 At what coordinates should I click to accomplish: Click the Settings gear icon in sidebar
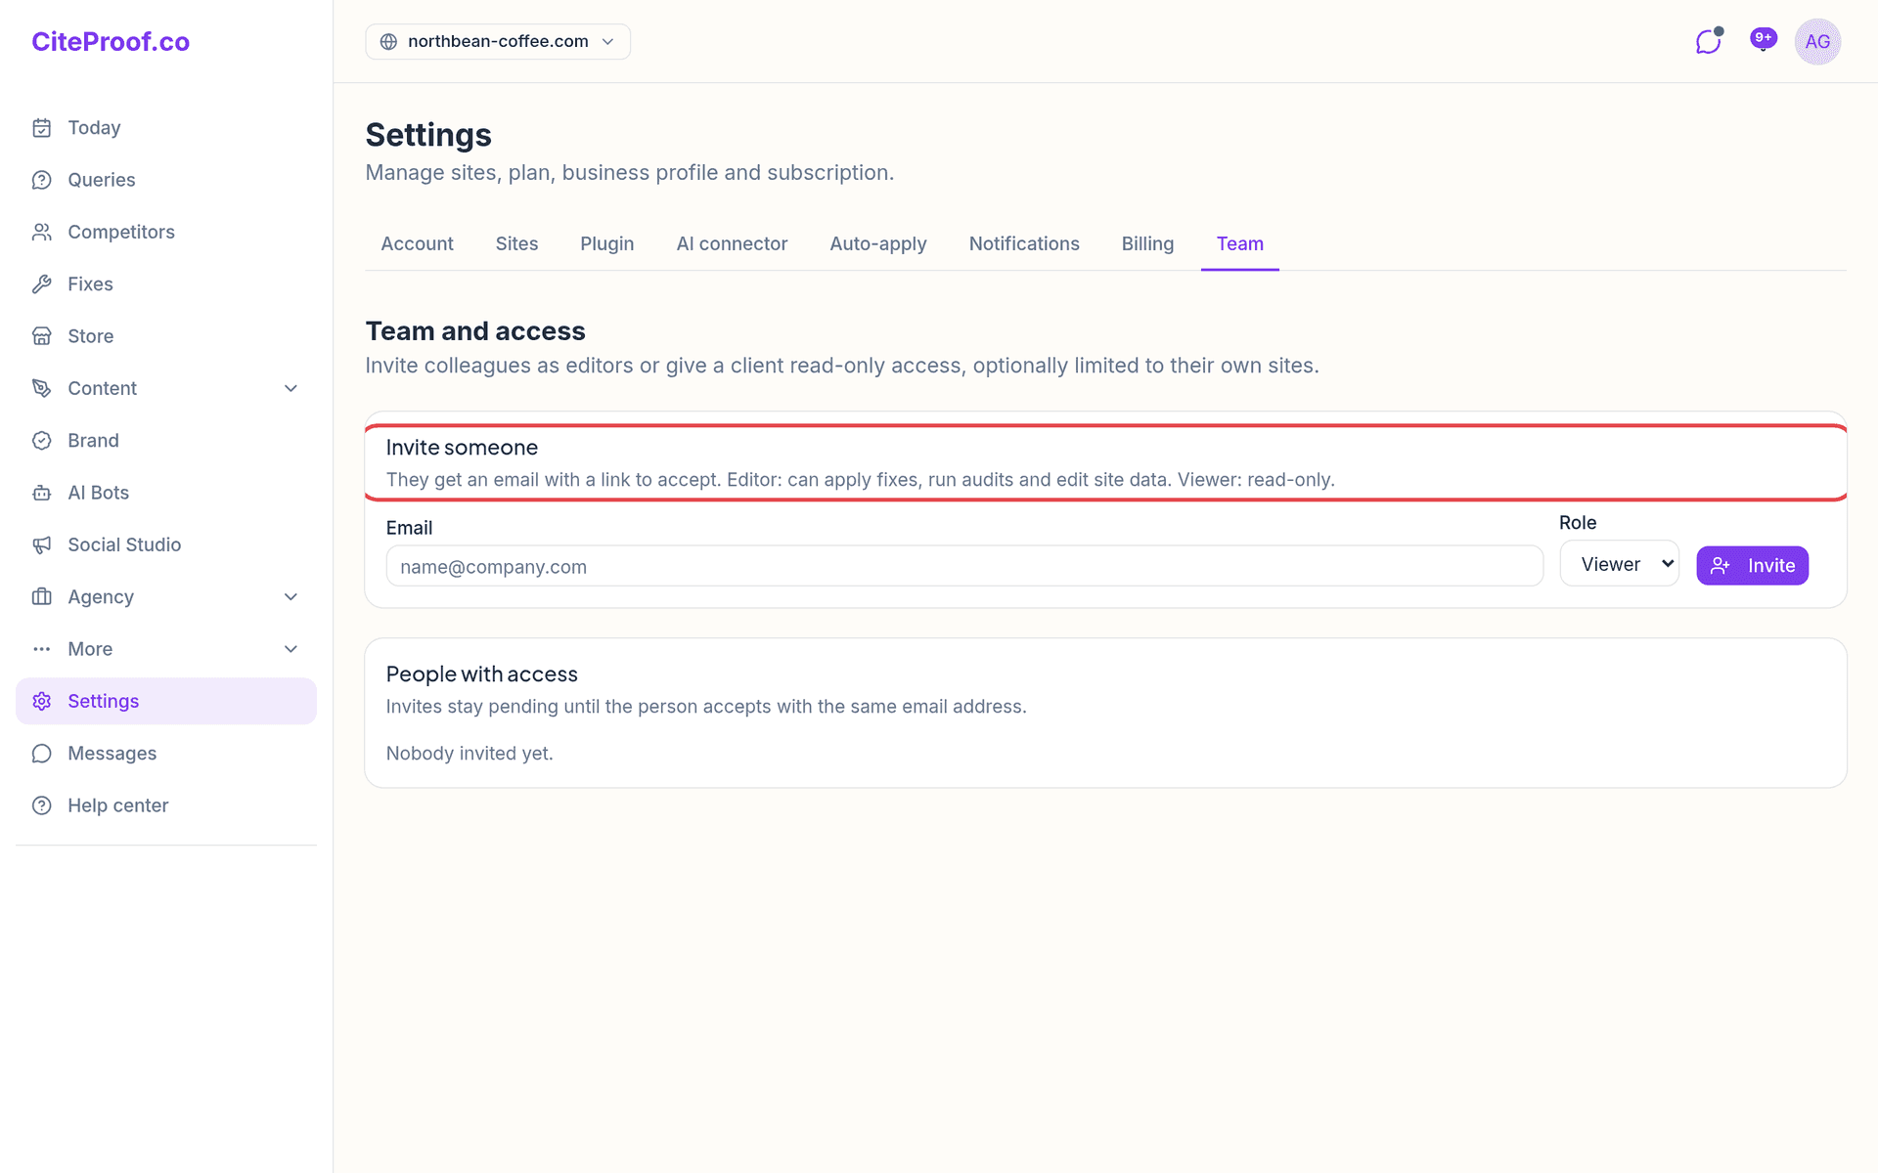pos(41,701)
